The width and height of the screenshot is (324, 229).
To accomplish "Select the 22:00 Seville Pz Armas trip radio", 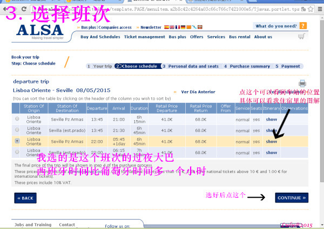I will [x=18, y=141].
